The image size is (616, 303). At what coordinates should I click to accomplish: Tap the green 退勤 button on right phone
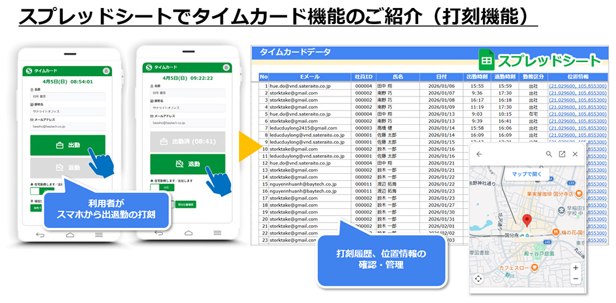pos(188,164)
